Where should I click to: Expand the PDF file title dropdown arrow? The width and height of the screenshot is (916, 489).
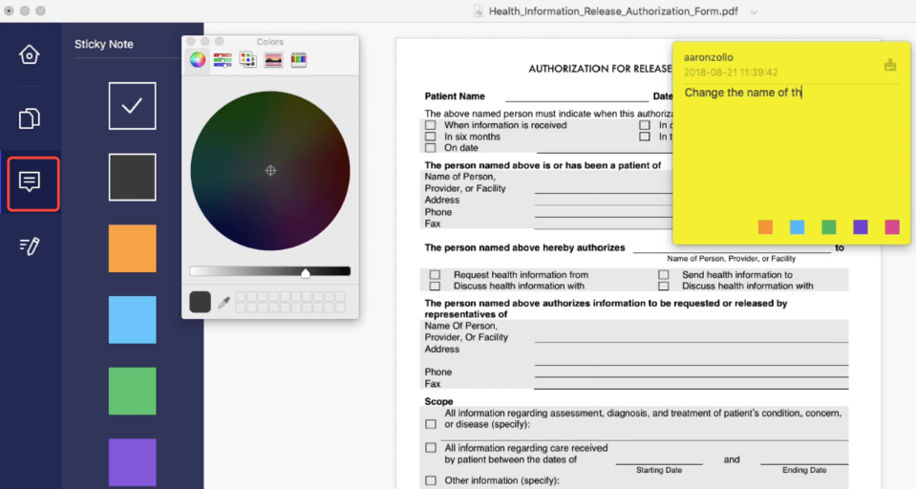pos(754,12)
